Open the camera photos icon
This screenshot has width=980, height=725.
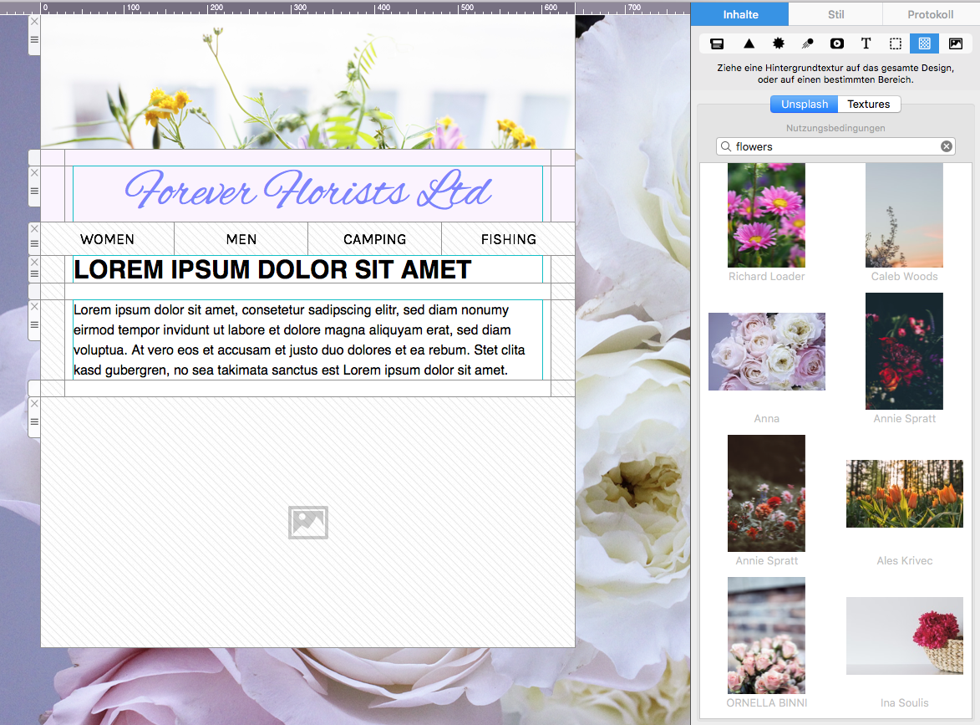click(x=837, y=43)
